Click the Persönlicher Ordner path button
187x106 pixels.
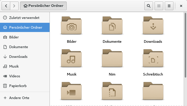tap(43, 6)
